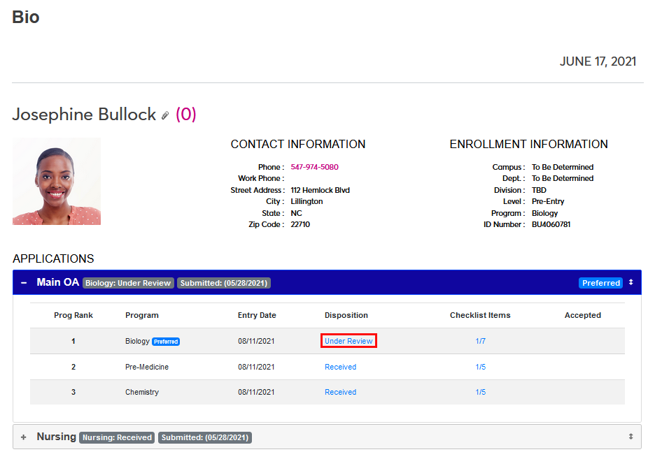The height and width of the screenshot is (459, 655).
Task: Open Biology checklist items 1/7
Action: pyautogui.click(x=480, y=341)
